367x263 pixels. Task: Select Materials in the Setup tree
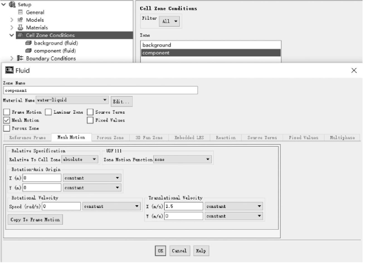coord(37,27)
